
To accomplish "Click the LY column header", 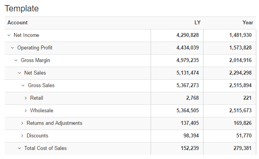I will tap(197, 23).
